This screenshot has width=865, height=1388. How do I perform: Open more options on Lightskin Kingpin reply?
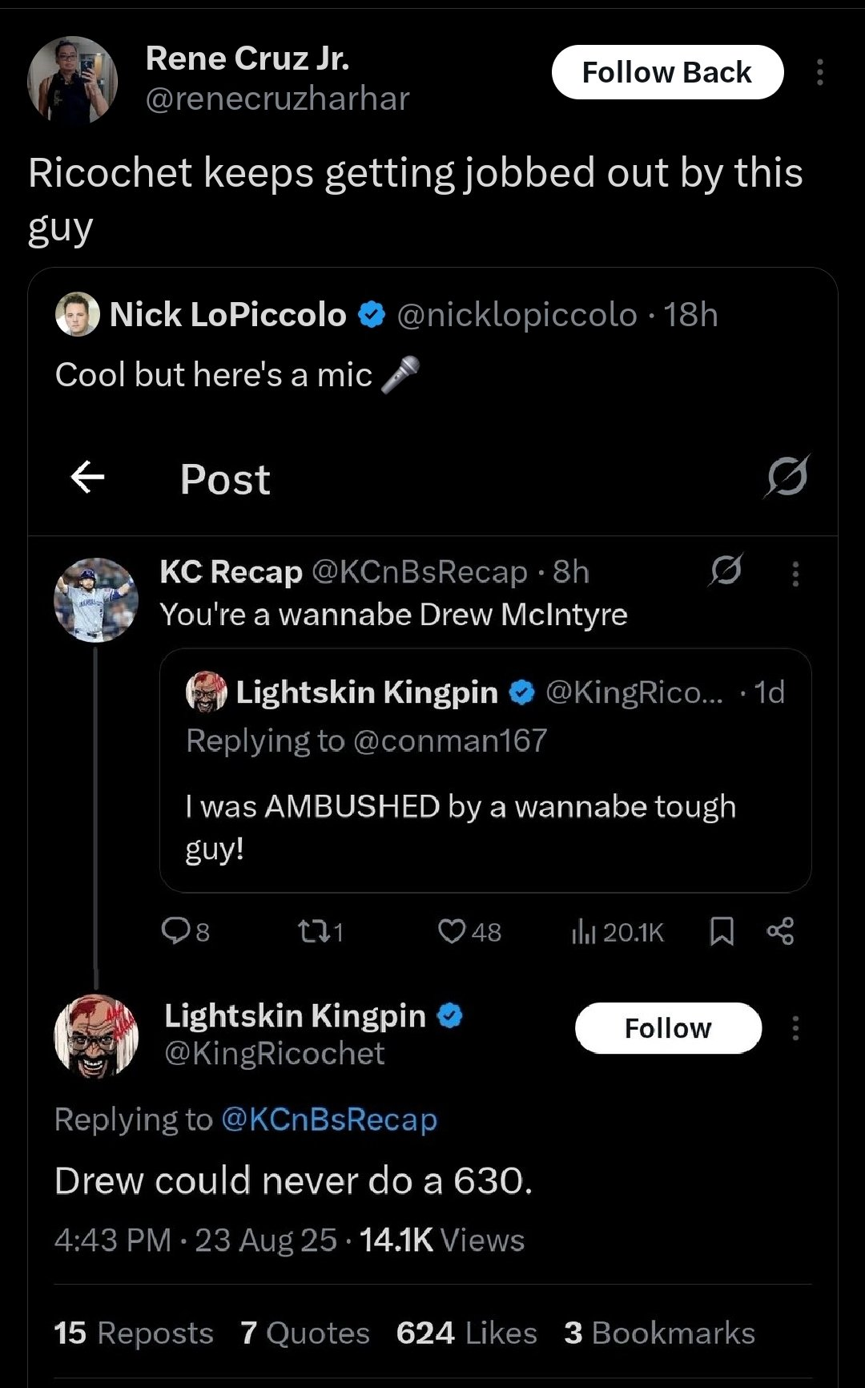795,1028
